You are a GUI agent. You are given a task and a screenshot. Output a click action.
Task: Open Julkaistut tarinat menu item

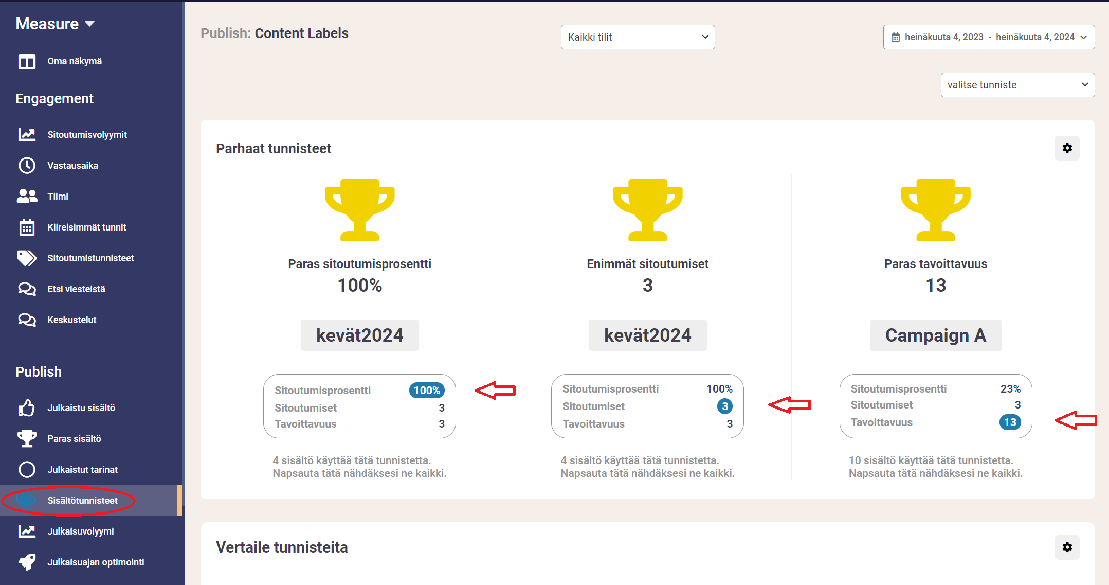pos(82,470)
